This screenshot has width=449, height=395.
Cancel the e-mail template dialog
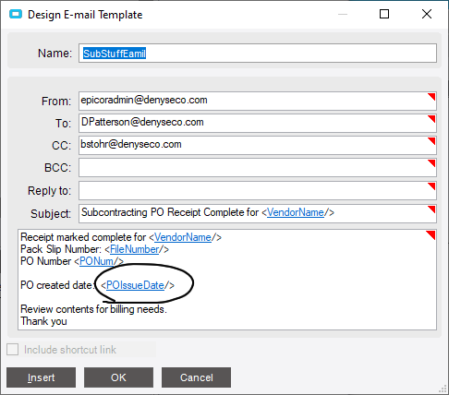(196, 377)
